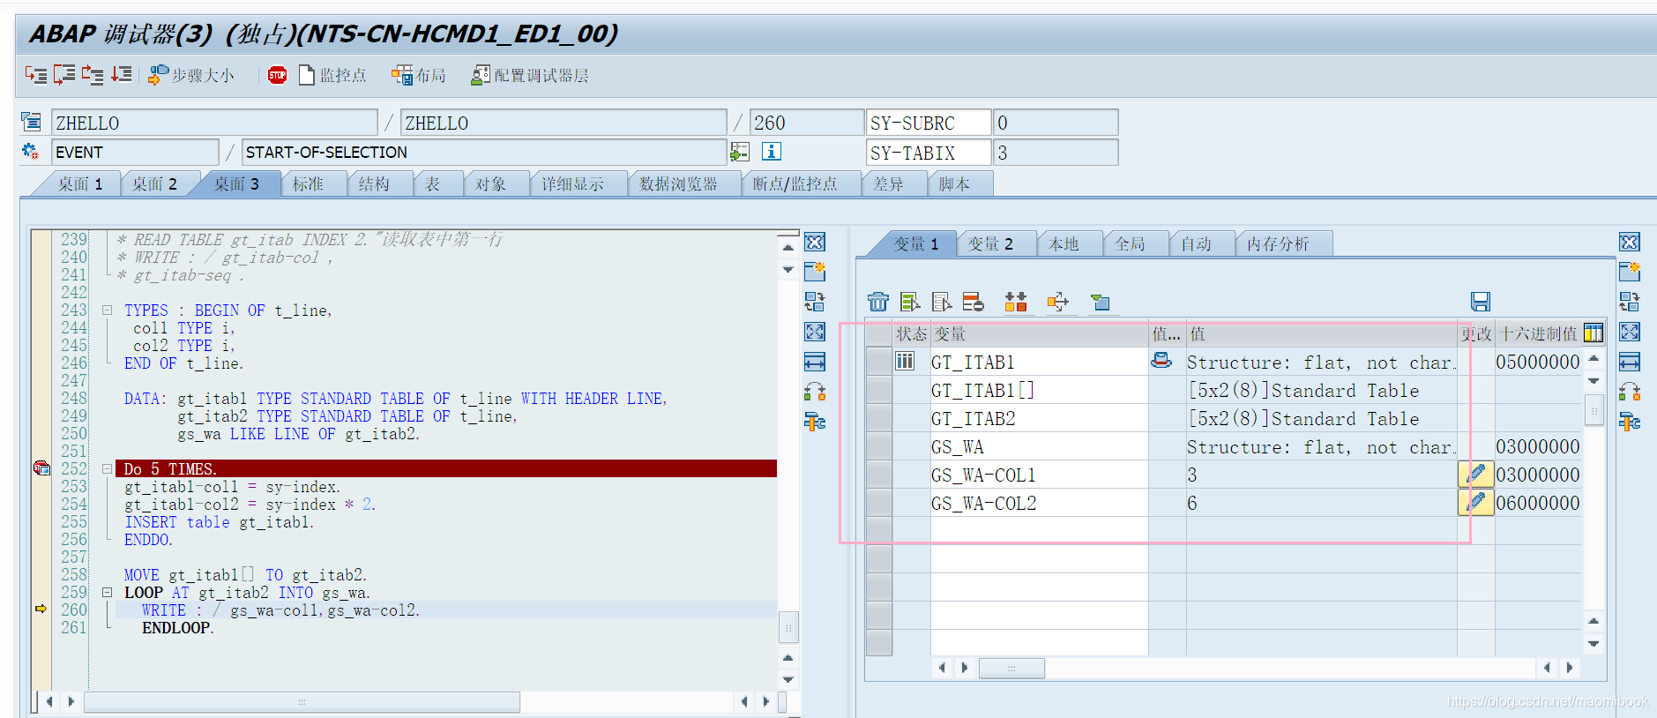
Task: Open the 数据浏览器 tab
Action: click(x=678, y=183)
